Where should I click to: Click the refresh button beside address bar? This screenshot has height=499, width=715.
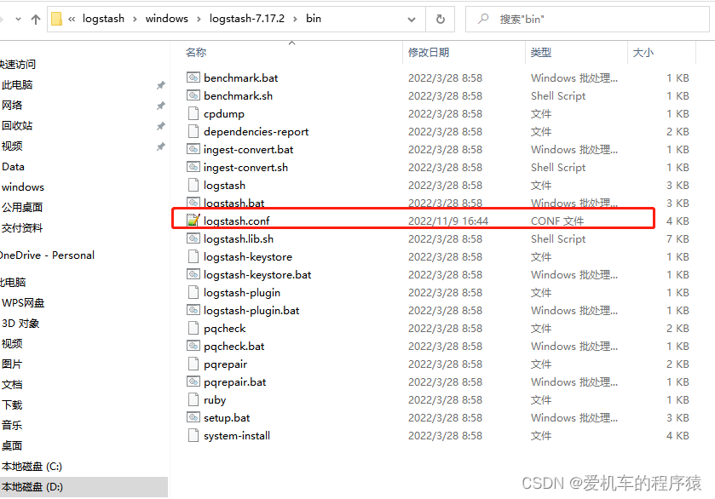pos(440,19)
